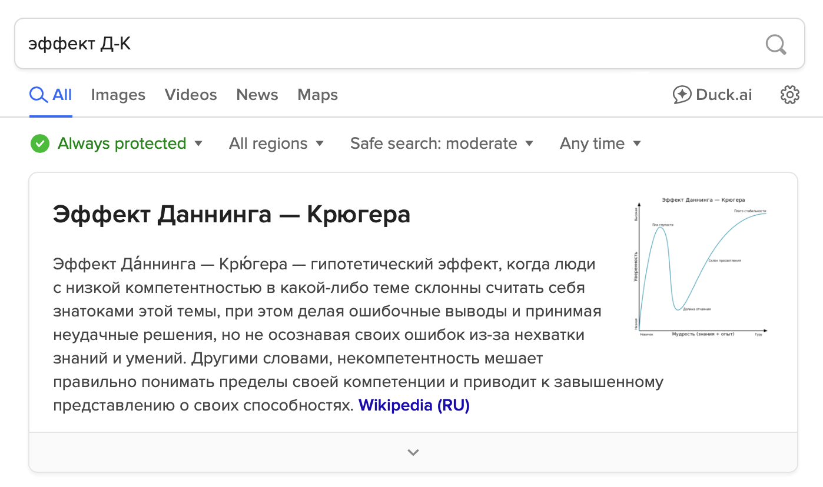The image size is (823, 487).
Task: Open the All regions dropdown
Action: click(276, 144)
